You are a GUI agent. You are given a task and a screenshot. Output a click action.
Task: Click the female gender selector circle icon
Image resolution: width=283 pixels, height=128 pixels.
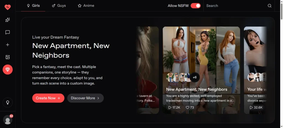click(7, 103)
